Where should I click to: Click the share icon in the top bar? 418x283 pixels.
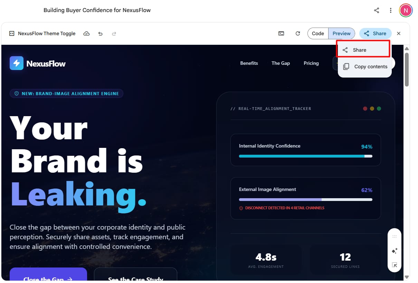pos(376,10)
